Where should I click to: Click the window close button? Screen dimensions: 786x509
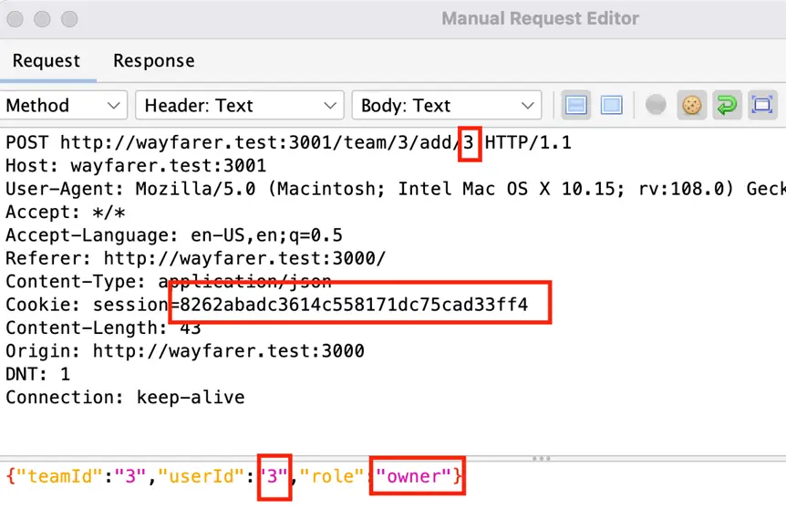click(15, 19)
